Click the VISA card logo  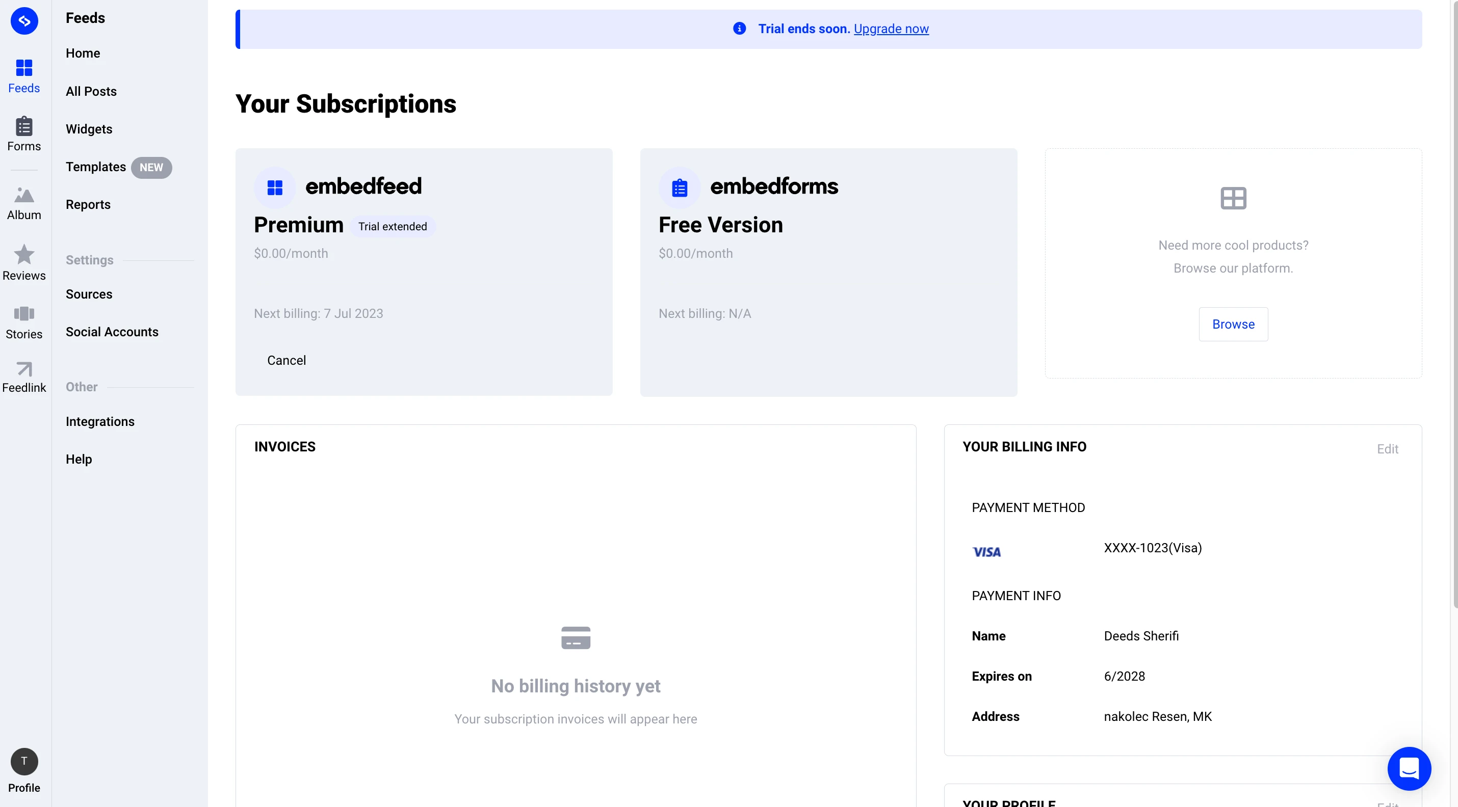986,552
